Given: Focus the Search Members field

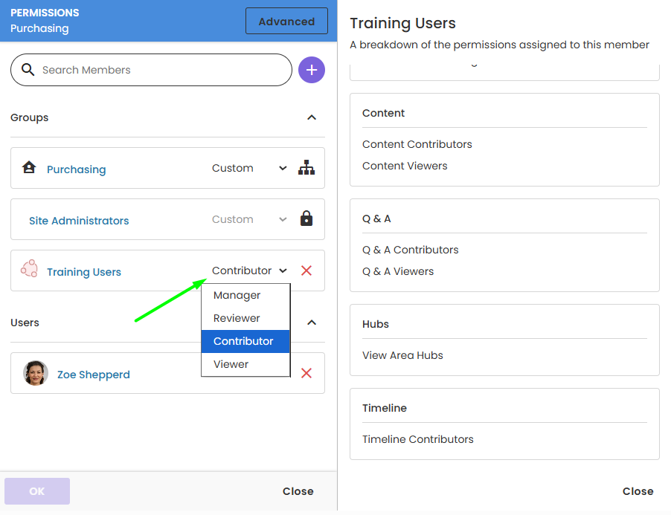Looking at the screenshot, I should [x=152, y=70].
